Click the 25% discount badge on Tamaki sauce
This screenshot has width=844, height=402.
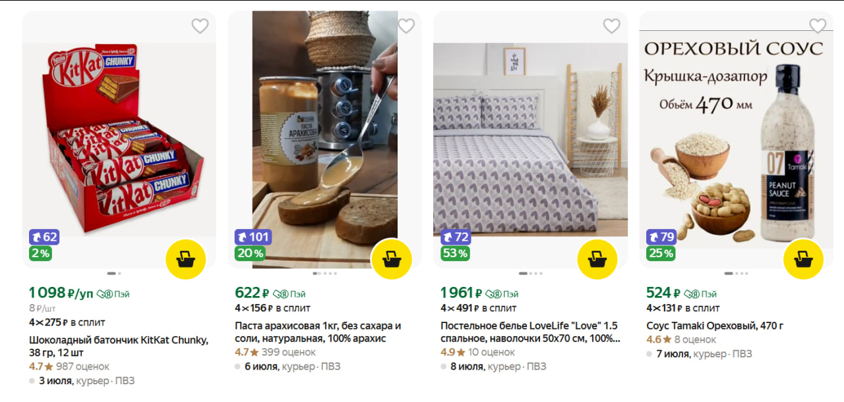click(x=661, y=253)
